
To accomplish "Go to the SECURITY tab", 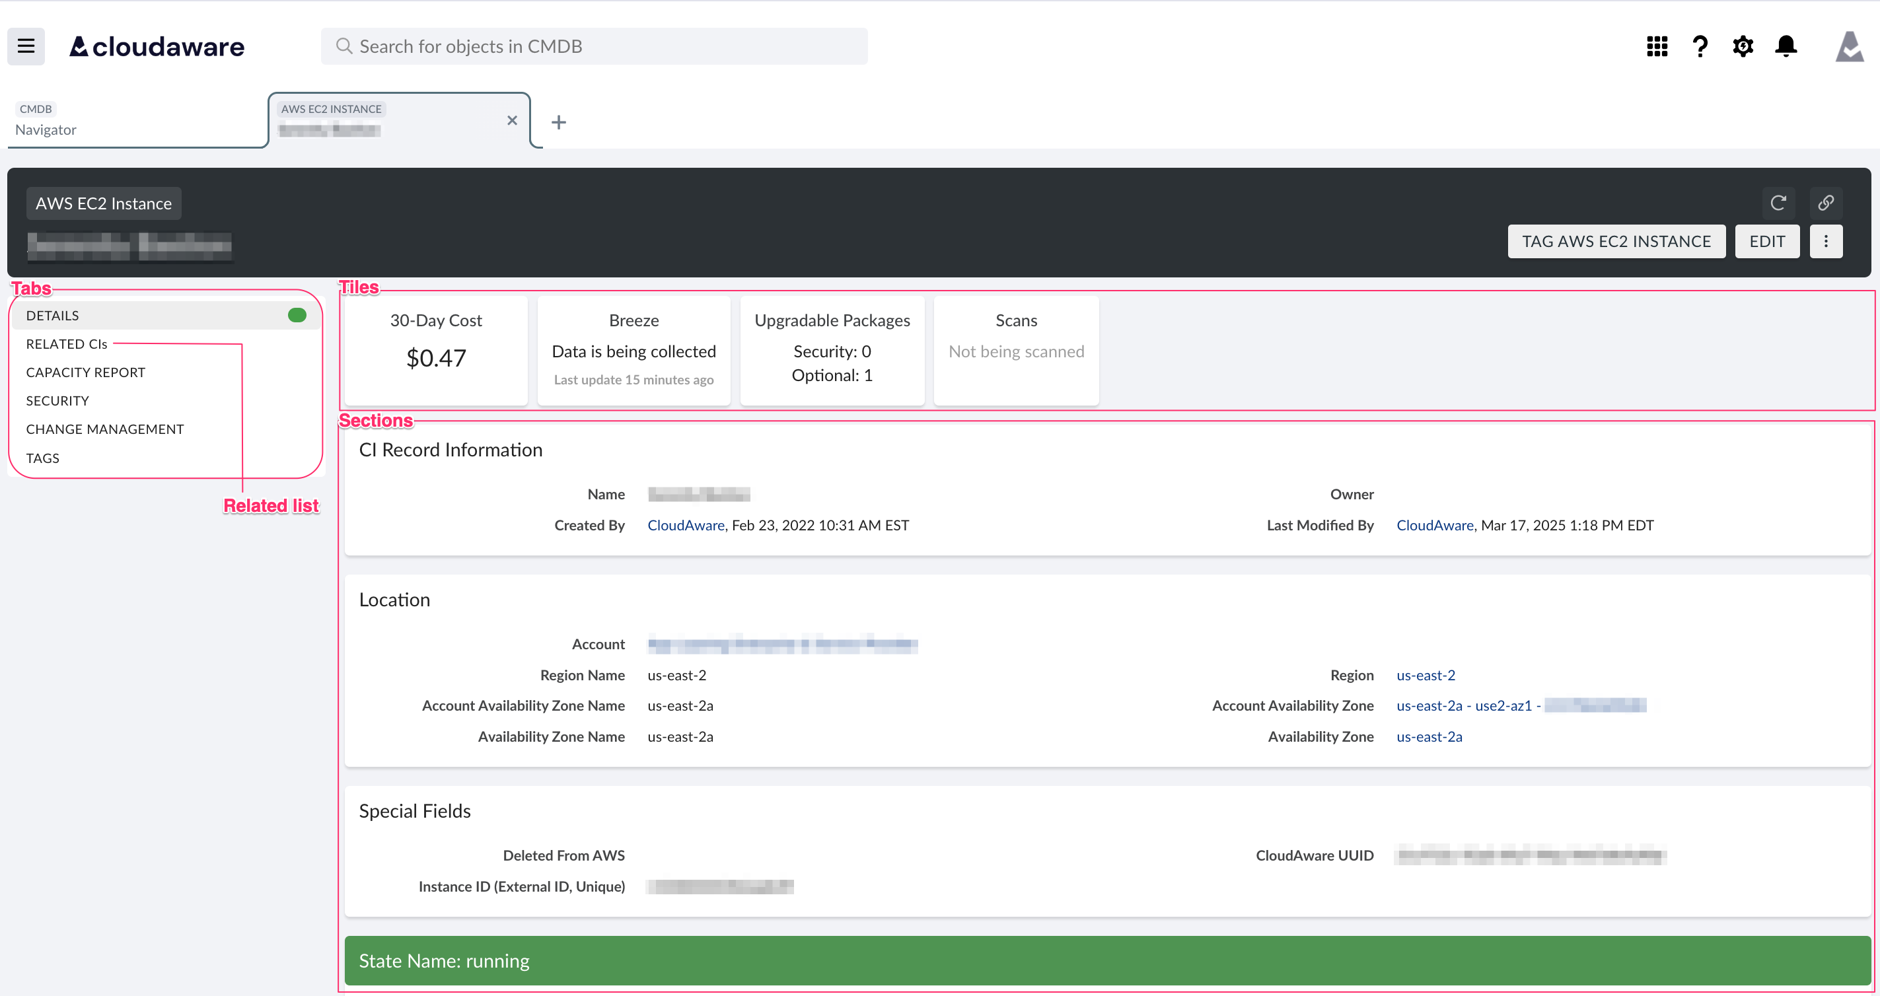I will (57, 401).
